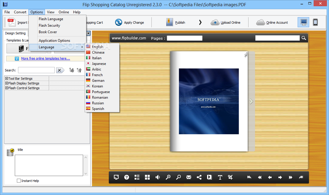The width and height of the screenshot is (329, 195).
Task: Click the Publish book icon
Action: pos(170,22)
